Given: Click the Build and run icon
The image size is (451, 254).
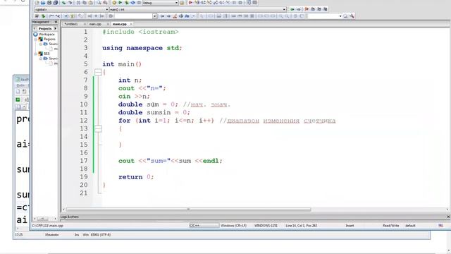Looking at the screenshot, I should [x=127, y=3].
